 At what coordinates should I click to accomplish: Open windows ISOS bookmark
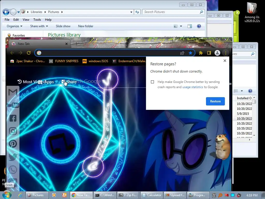95,61
